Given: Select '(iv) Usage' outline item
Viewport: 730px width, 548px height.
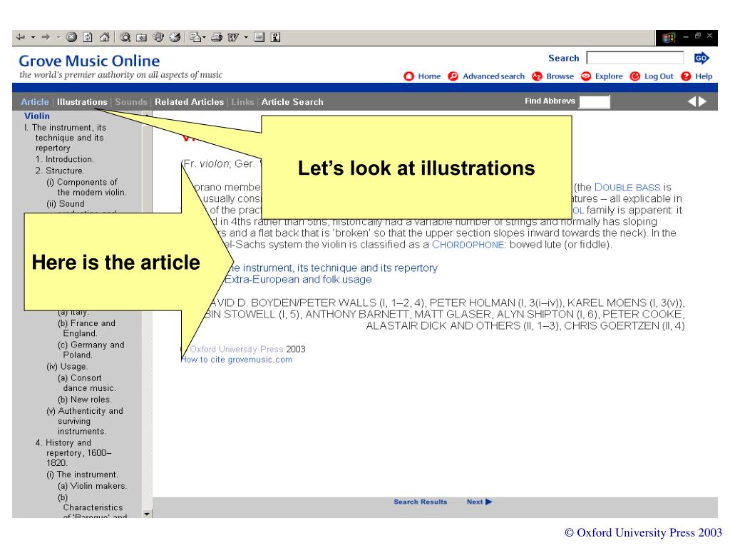Looking at the screenshot, I should (x=67, y=367).
